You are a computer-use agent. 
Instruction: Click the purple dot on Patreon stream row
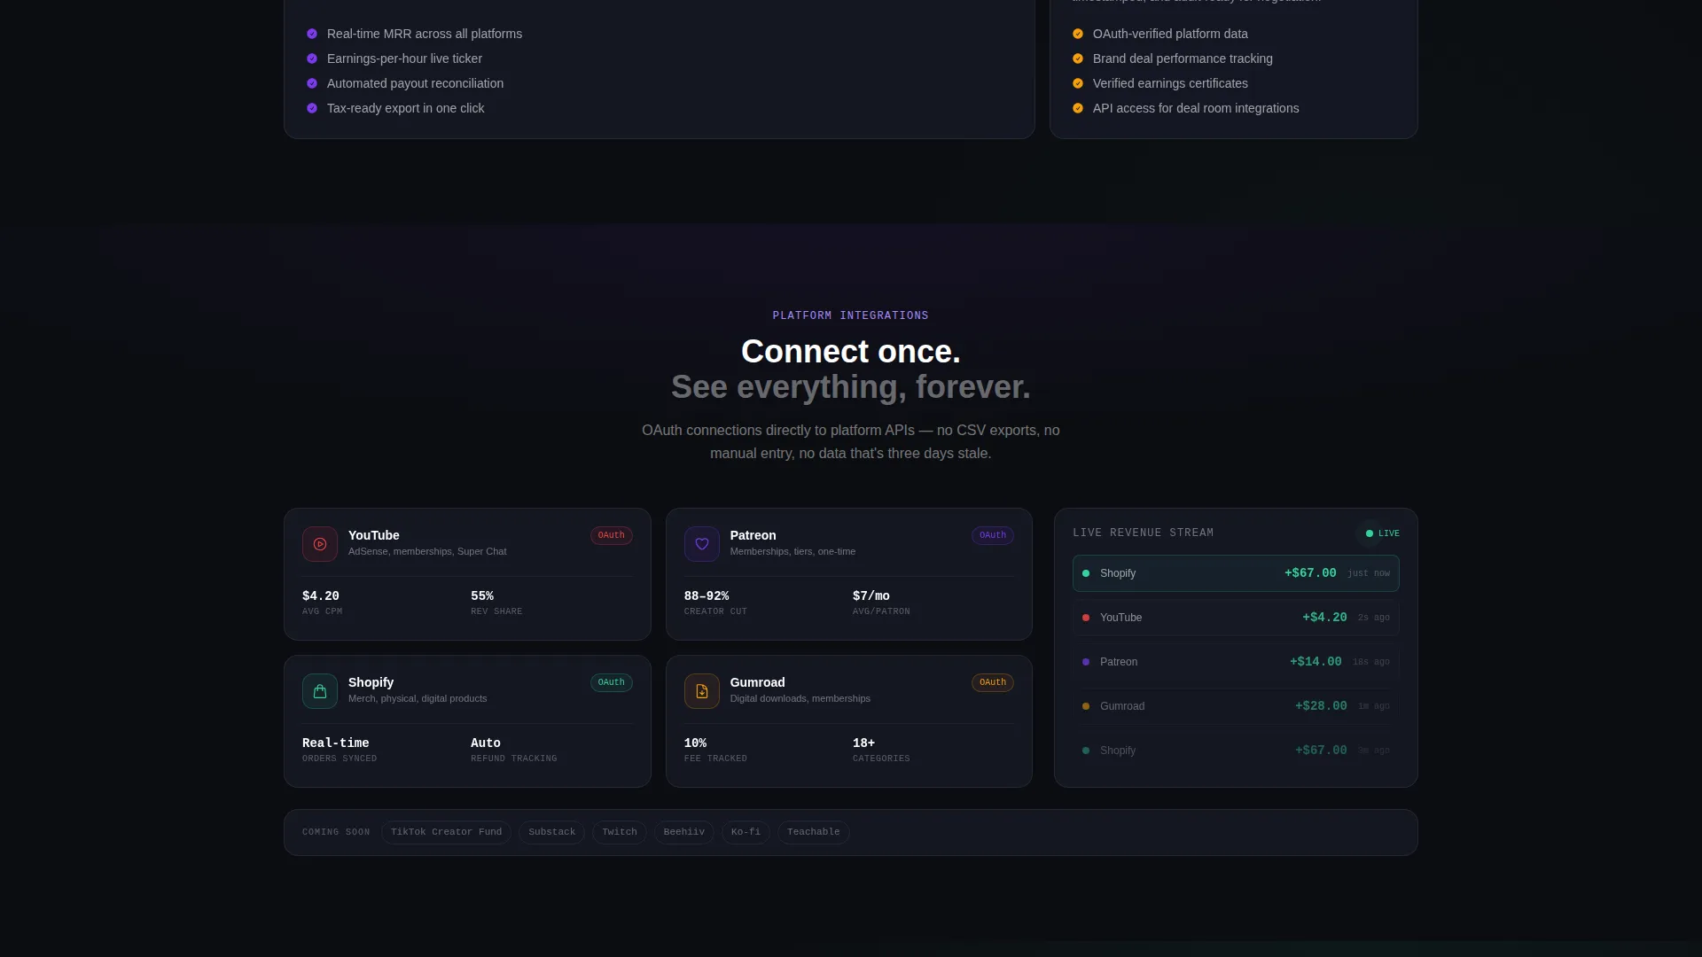point(1086,662)
